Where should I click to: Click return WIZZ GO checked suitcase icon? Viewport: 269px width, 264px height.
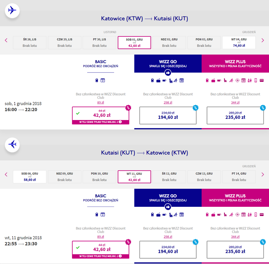tap(158, 215)
